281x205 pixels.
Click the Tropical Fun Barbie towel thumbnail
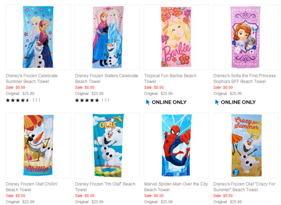[x=176, y=37]
